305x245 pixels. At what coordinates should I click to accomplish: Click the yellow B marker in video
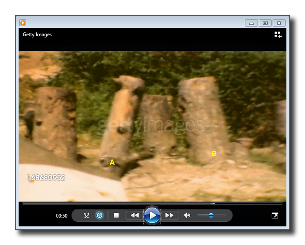214,153
